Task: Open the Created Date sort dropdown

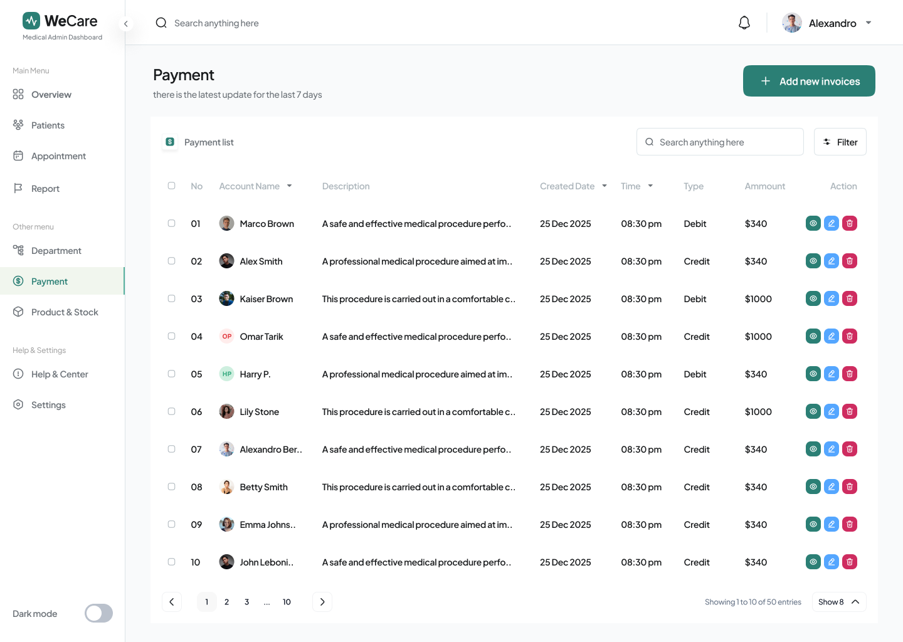Action: click(605, 186)
